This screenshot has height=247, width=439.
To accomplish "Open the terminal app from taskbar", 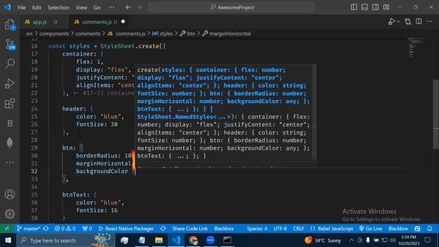I will point(227,240).
